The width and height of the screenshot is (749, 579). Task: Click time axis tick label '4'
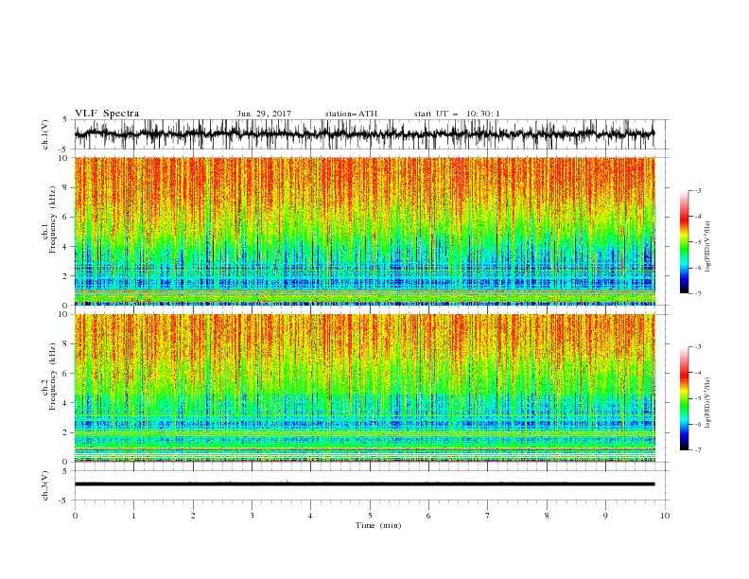point(310,516)
